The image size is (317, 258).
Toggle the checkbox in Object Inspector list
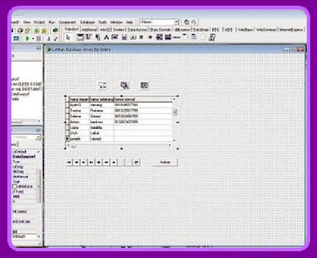(x=15, y=187)
